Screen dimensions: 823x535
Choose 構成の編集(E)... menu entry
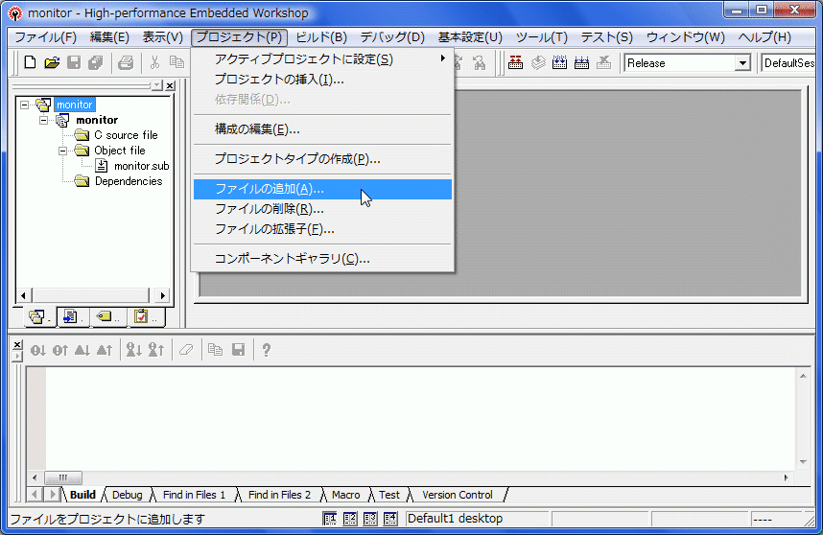pyautogui.click(x=322, y=129)
